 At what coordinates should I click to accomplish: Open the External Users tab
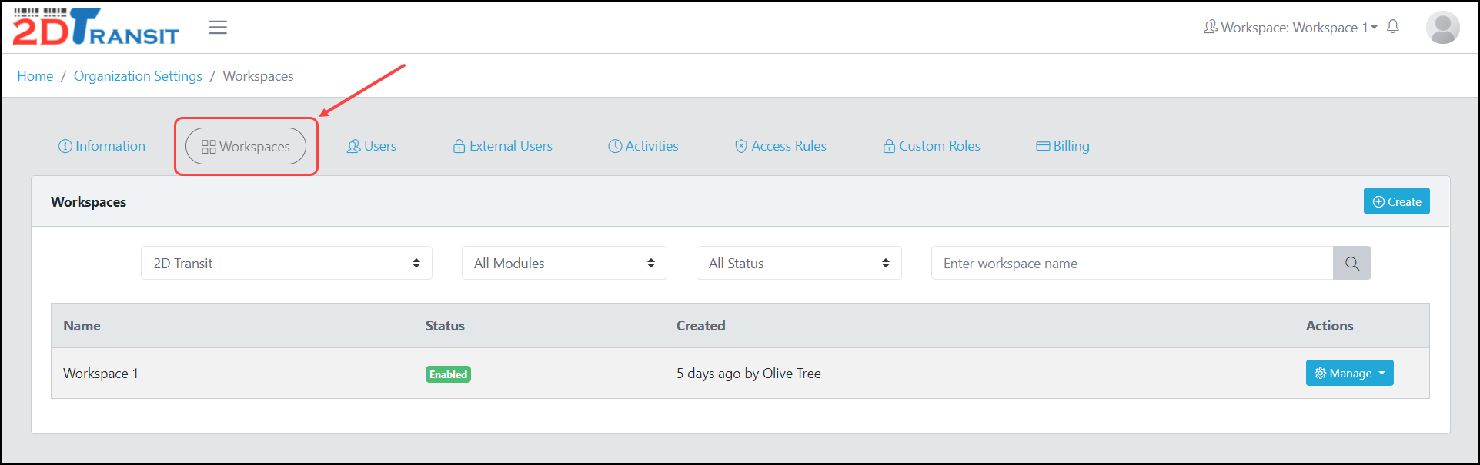pyautogui.click(x=503, y=146)
